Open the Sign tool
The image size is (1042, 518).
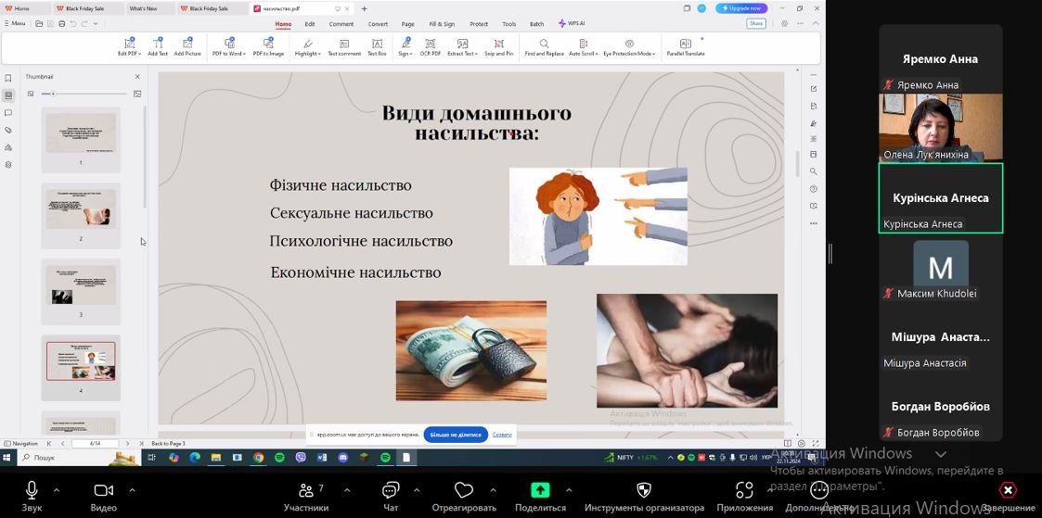[x=405, y=47]
